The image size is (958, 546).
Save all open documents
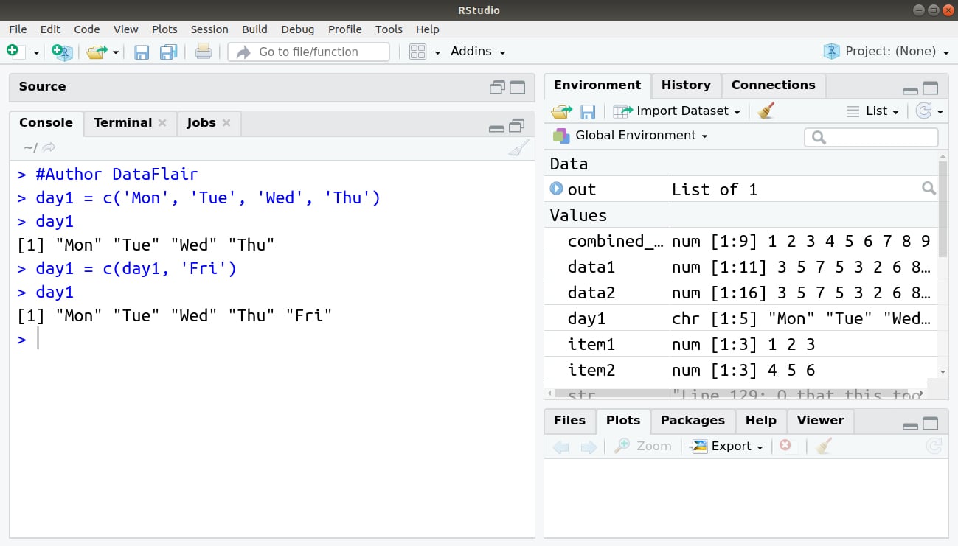pos(169,52)
